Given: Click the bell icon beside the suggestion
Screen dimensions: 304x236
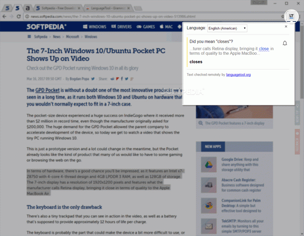Looking at the screenshot, I should [285, 43].
